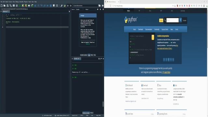Open PSF tab in python.org top bar

[139, 11]
